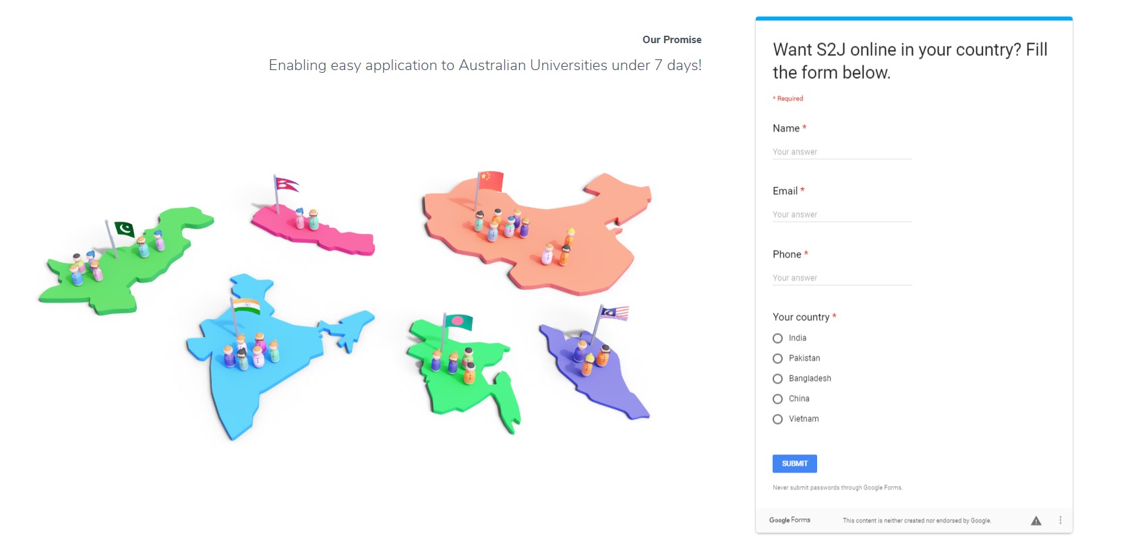Click the Name answer field

pos(842,152)
